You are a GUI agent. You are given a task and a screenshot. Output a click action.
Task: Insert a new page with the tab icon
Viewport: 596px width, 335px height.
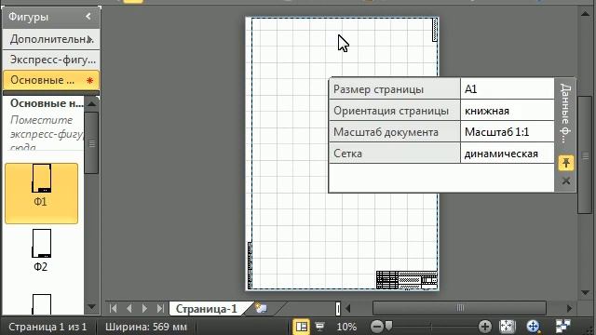coord(261,308)
